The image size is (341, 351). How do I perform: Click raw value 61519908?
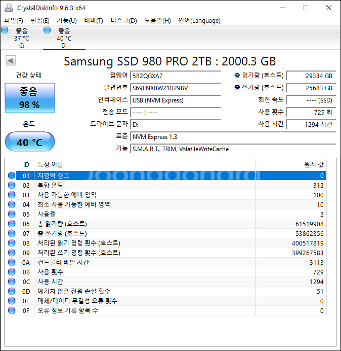point(309,224)
